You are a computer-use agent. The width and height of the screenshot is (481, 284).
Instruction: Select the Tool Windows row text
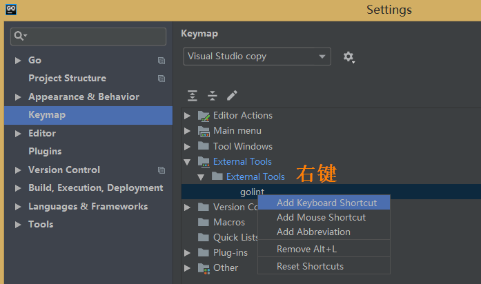[243, 146]
